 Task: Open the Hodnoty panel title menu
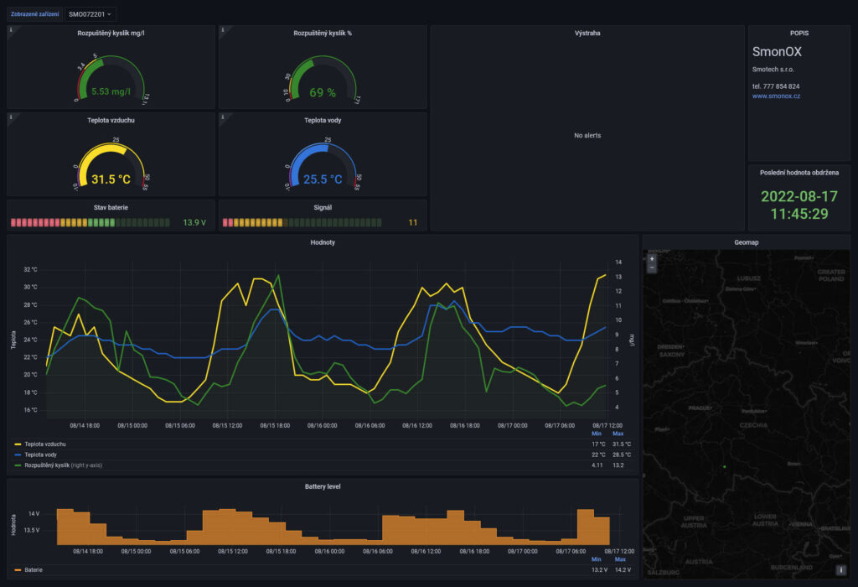click(x=322, y=242)
